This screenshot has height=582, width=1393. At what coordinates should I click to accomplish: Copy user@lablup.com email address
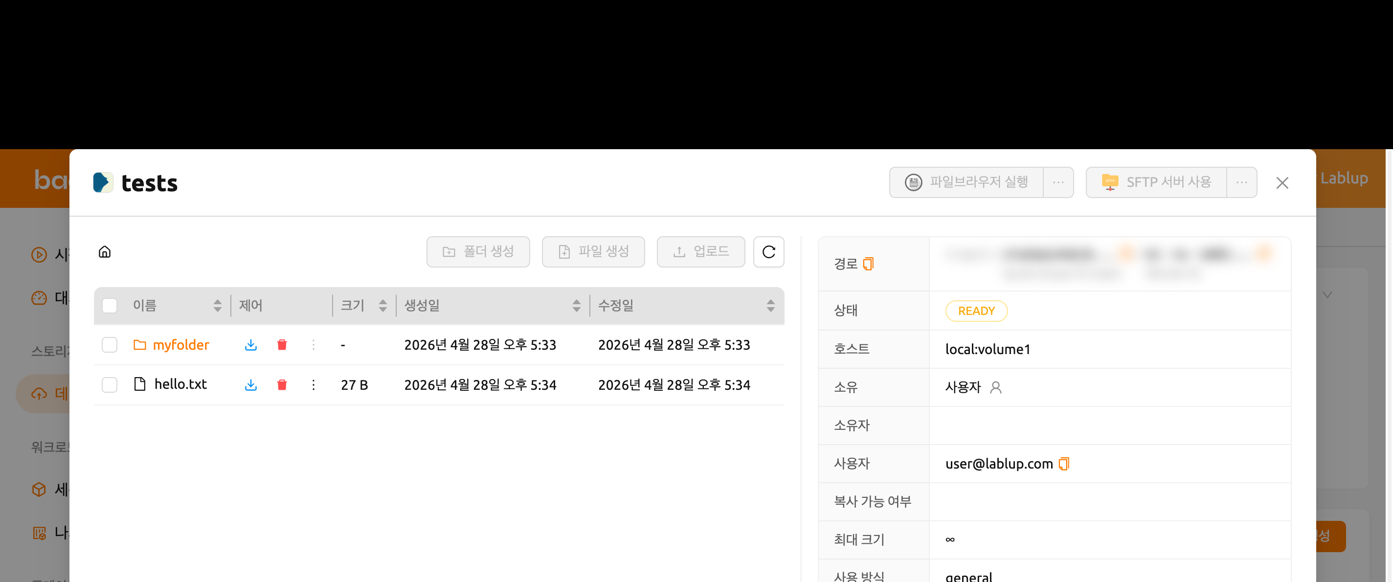1064,464
